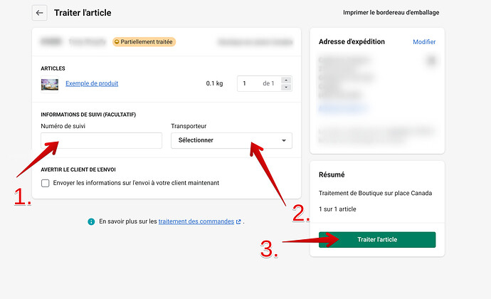This screenshot has width=491, height=299.
Task: Open the Exemple de produit thumbnail image
Action: (50, 84)
